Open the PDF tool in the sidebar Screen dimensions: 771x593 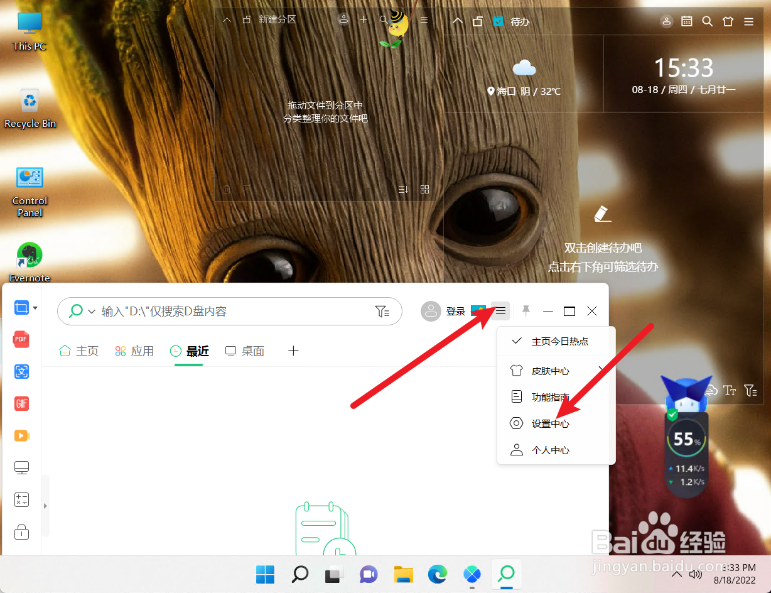coord(21,340)
